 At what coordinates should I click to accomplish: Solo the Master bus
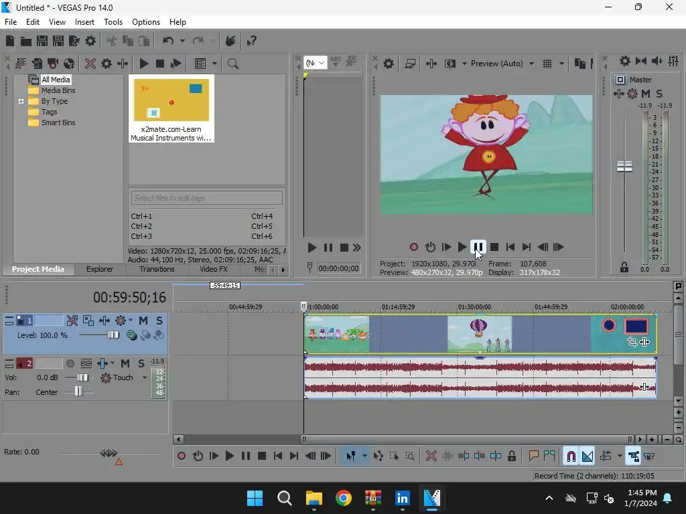coord(659,94)
